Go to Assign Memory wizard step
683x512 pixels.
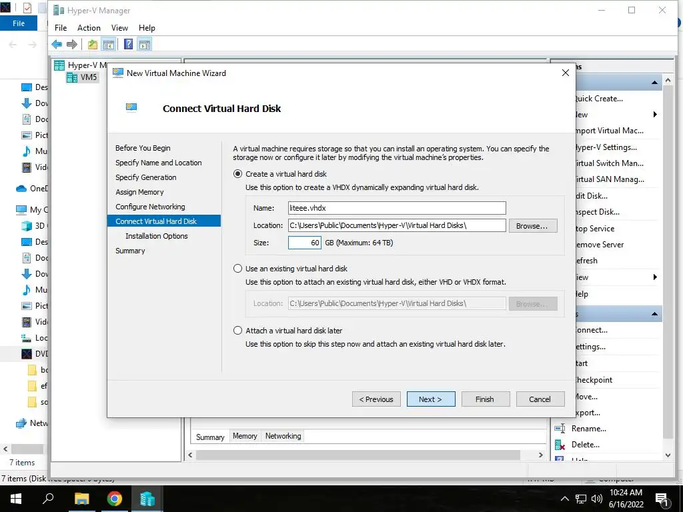pyautogui.click(x=139, y=192)
